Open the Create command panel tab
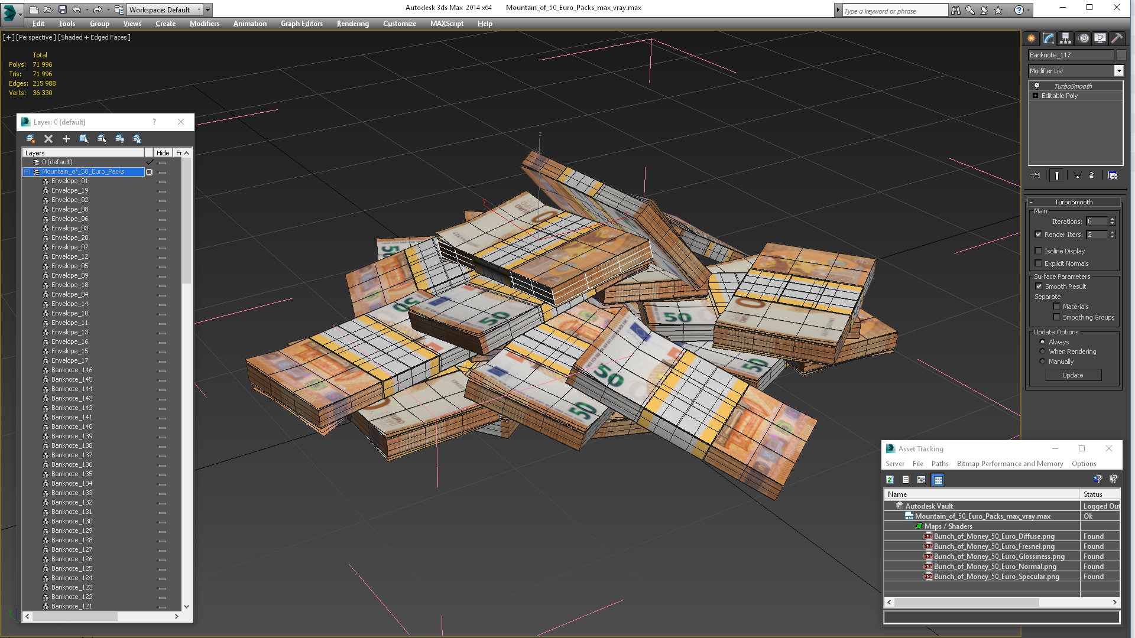Viewport: 1135px width, 638px height. point(1032,38)
